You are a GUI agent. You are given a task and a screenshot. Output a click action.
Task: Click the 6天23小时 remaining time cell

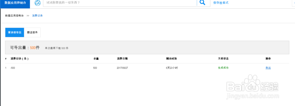point(172,68)
